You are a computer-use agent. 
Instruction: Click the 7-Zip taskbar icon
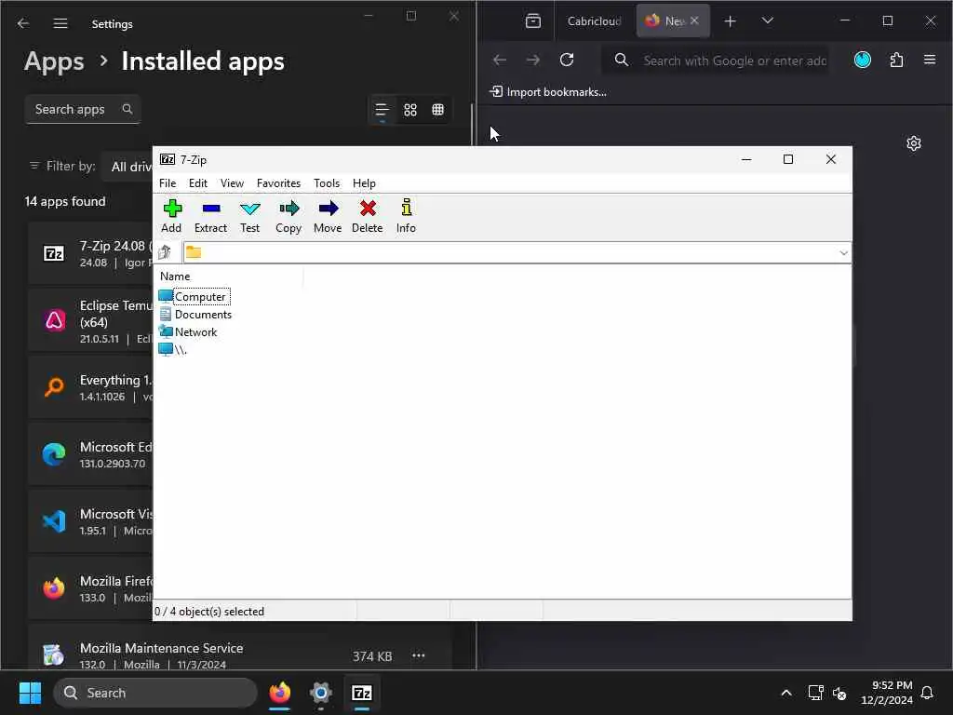tap(362, 693)
